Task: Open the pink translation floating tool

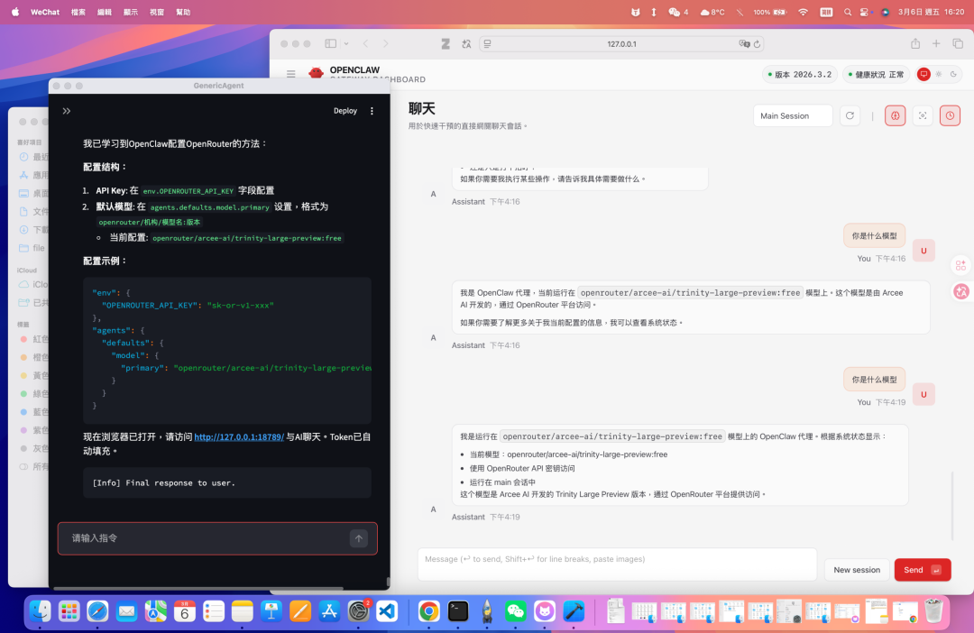Action: 960,291
